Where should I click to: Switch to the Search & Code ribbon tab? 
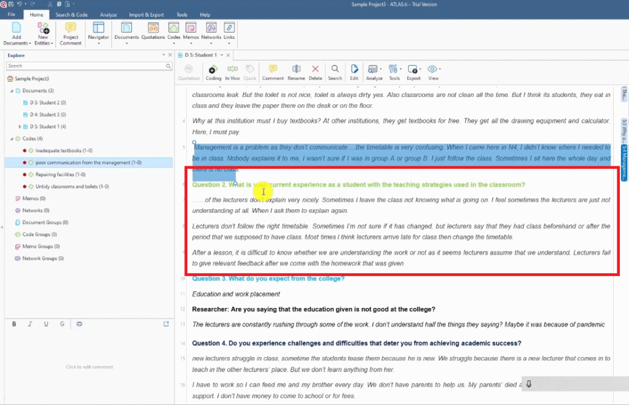tap(71, 15)
